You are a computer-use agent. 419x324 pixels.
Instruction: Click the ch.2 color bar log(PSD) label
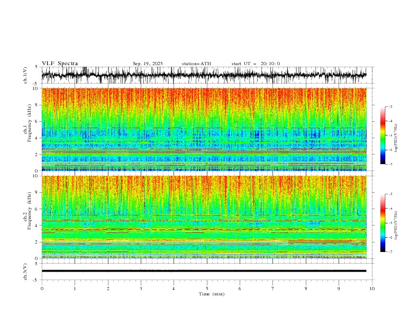click(396, 226)
